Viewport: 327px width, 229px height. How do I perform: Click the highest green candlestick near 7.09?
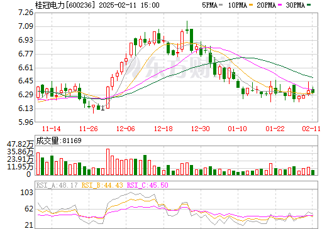click(x=187, y=27)
